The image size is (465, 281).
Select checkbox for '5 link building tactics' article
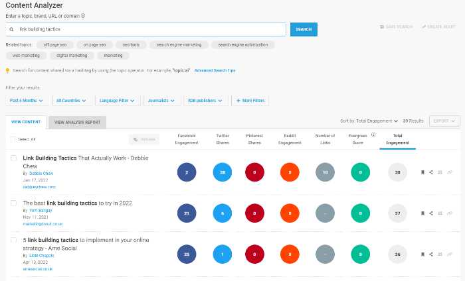pyautogui.click(x=13, y=240)
